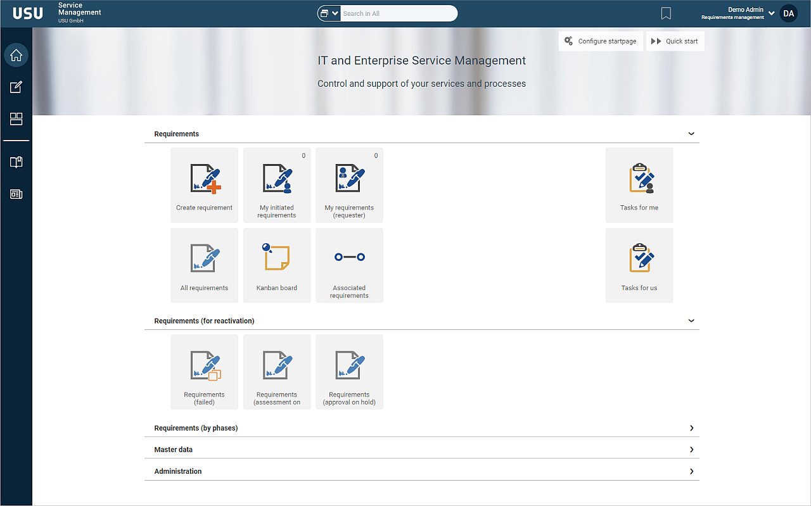
Task: Open the search scope dropdown
Action: click(x=329, y=13)
